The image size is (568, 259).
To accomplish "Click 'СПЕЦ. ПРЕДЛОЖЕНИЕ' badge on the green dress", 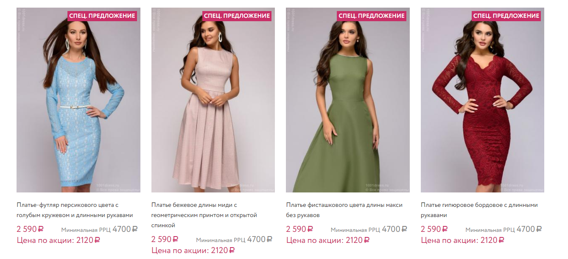I will [372, 16].
